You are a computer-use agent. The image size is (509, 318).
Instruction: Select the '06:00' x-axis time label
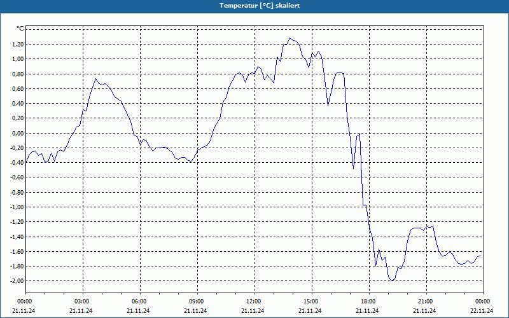coord(139,301)
